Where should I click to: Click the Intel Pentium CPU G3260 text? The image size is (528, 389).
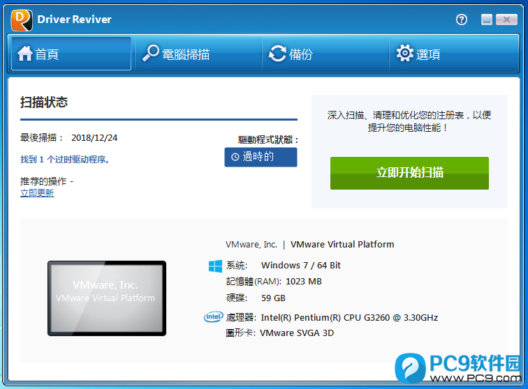(x=349, y=318)
